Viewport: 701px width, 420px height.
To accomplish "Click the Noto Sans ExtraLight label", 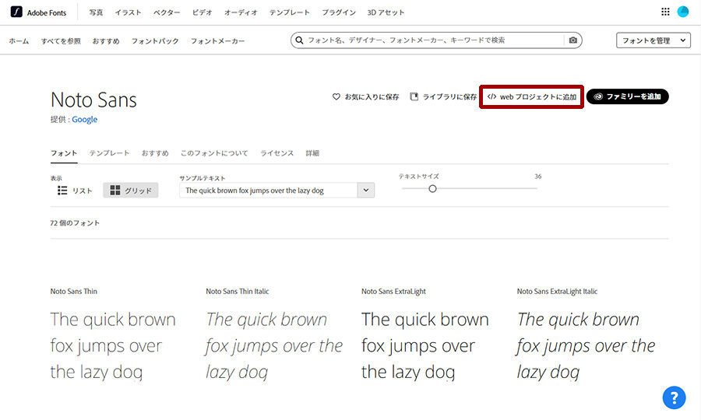I will 394,292.
